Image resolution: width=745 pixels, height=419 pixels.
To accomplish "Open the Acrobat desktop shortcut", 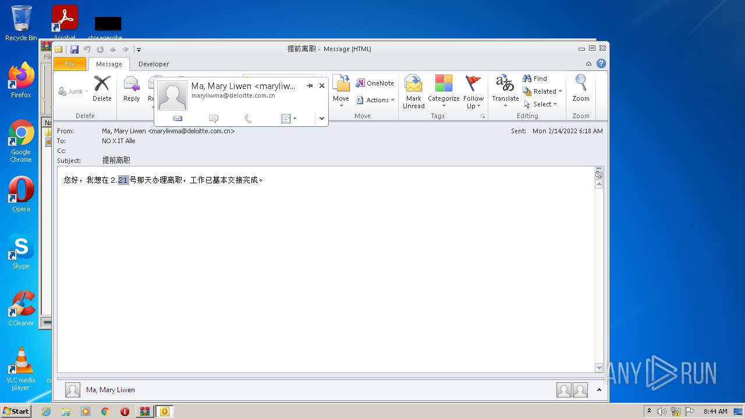I will tap(65, 22).
